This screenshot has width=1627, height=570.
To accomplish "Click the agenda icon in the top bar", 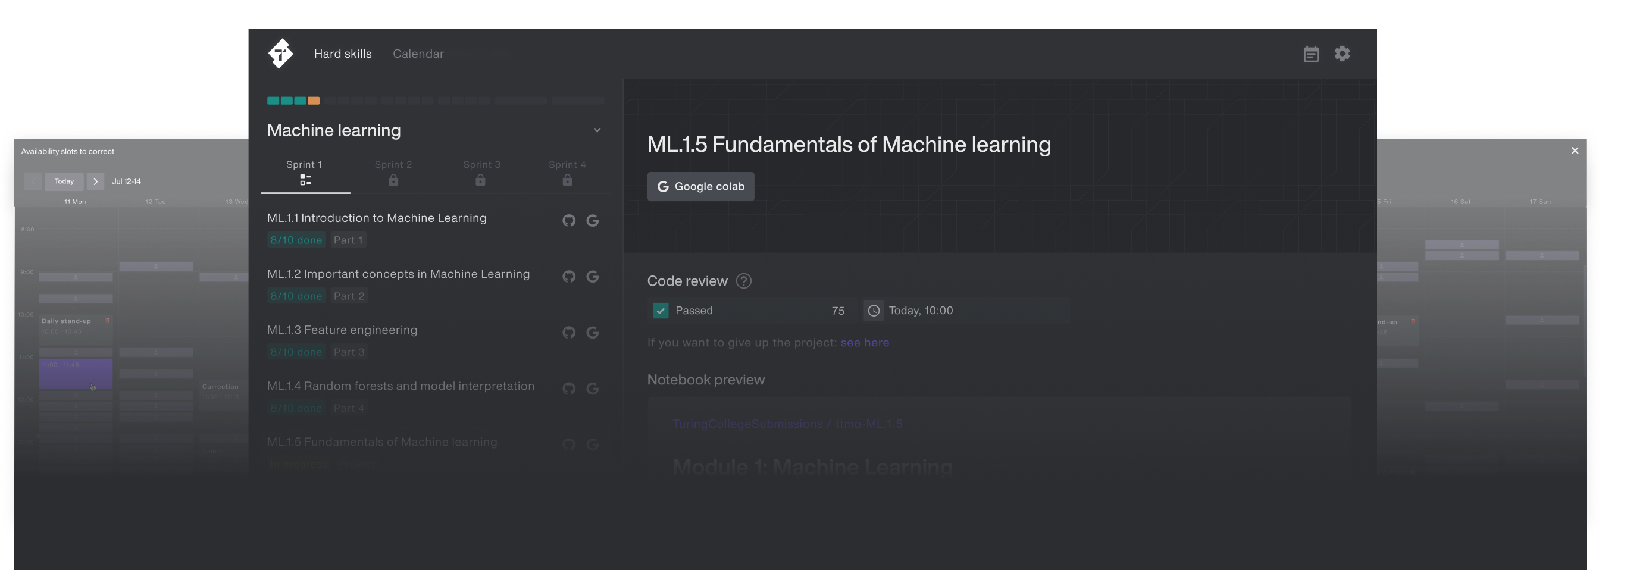I will [1312, 54].
